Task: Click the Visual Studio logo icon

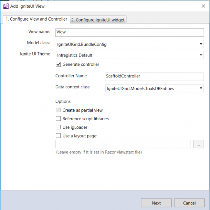Action: 6,6
